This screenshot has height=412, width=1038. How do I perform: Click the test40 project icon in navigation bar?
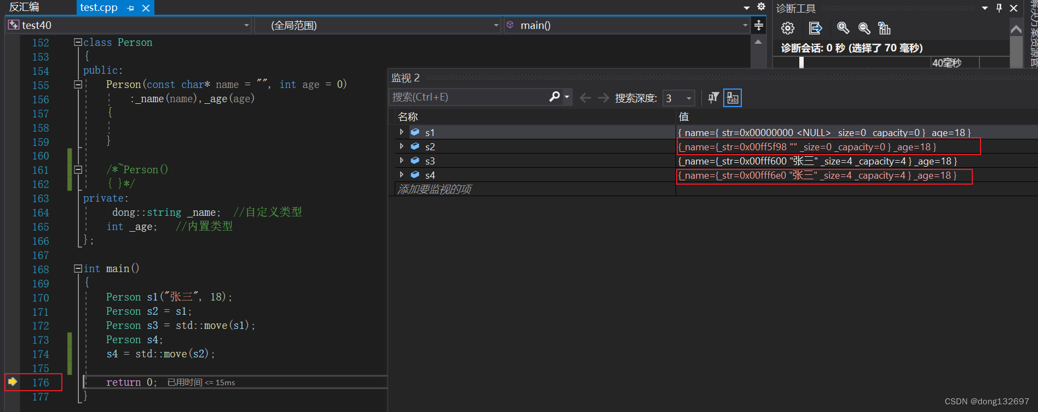coord(14,25)
